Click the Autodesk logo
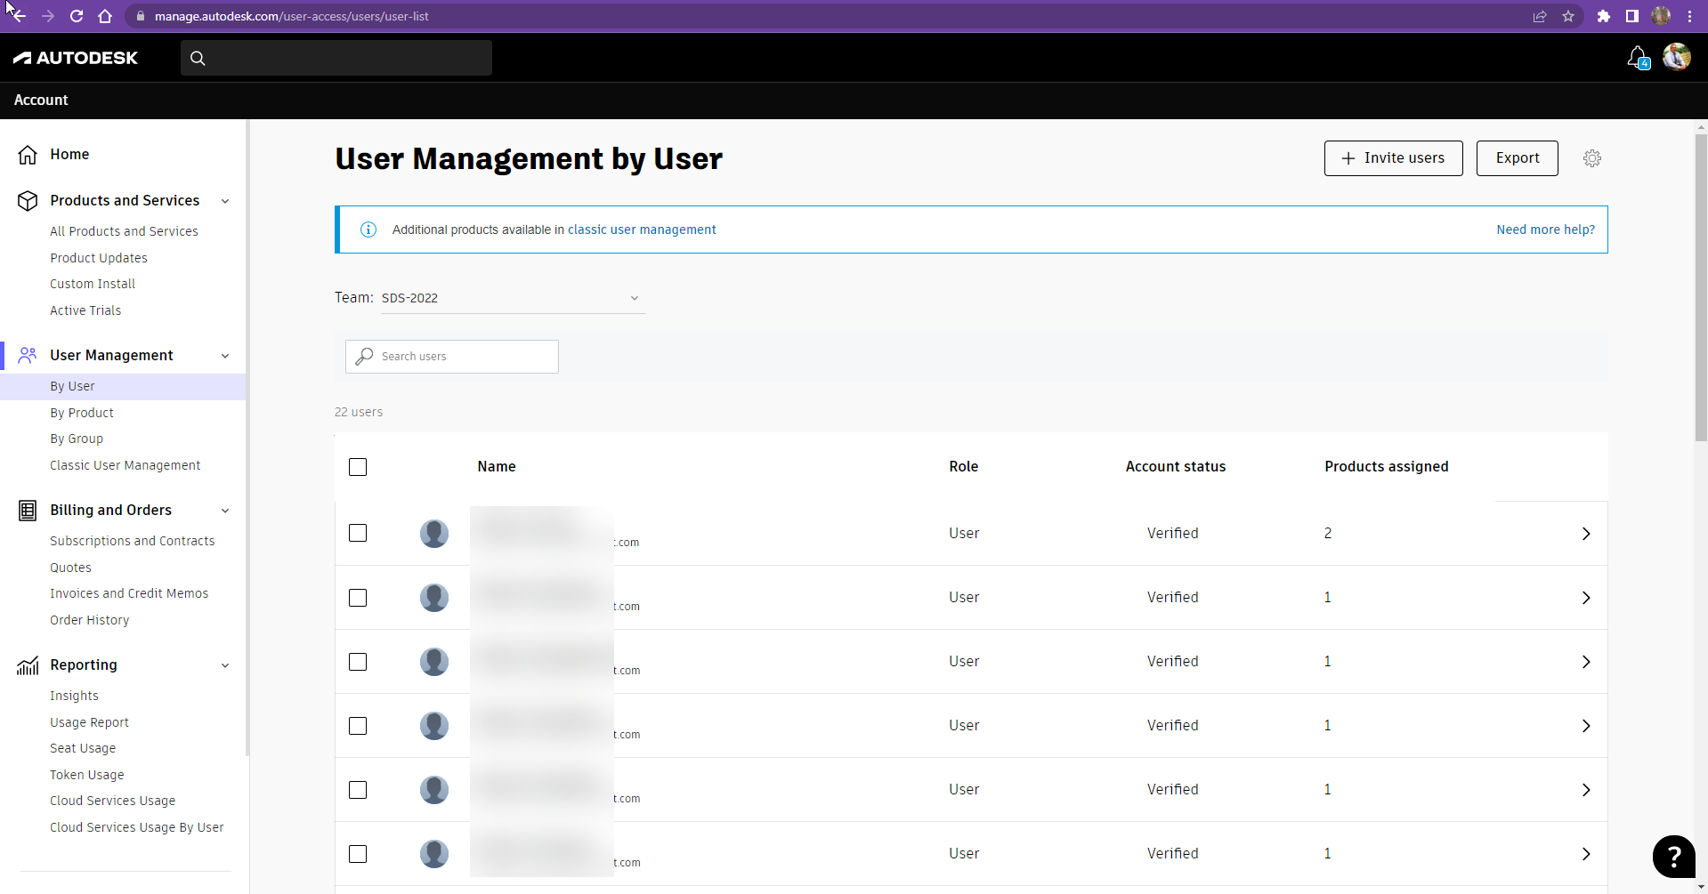1708x894 pixels. pyautogui.click(x=76, y=58)
